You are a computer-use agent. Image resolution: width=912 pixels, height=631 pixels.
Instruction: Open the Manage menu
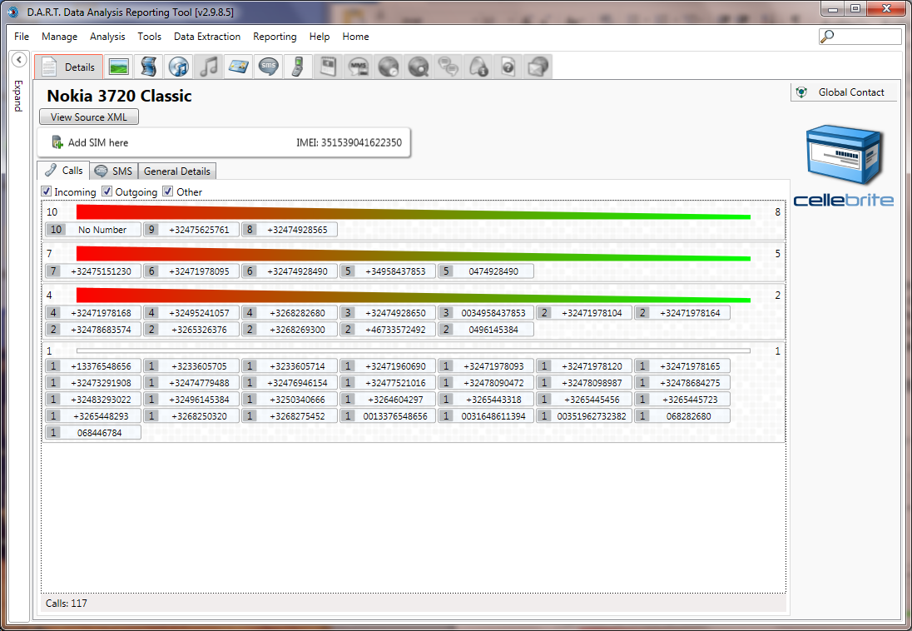[59, 36]
